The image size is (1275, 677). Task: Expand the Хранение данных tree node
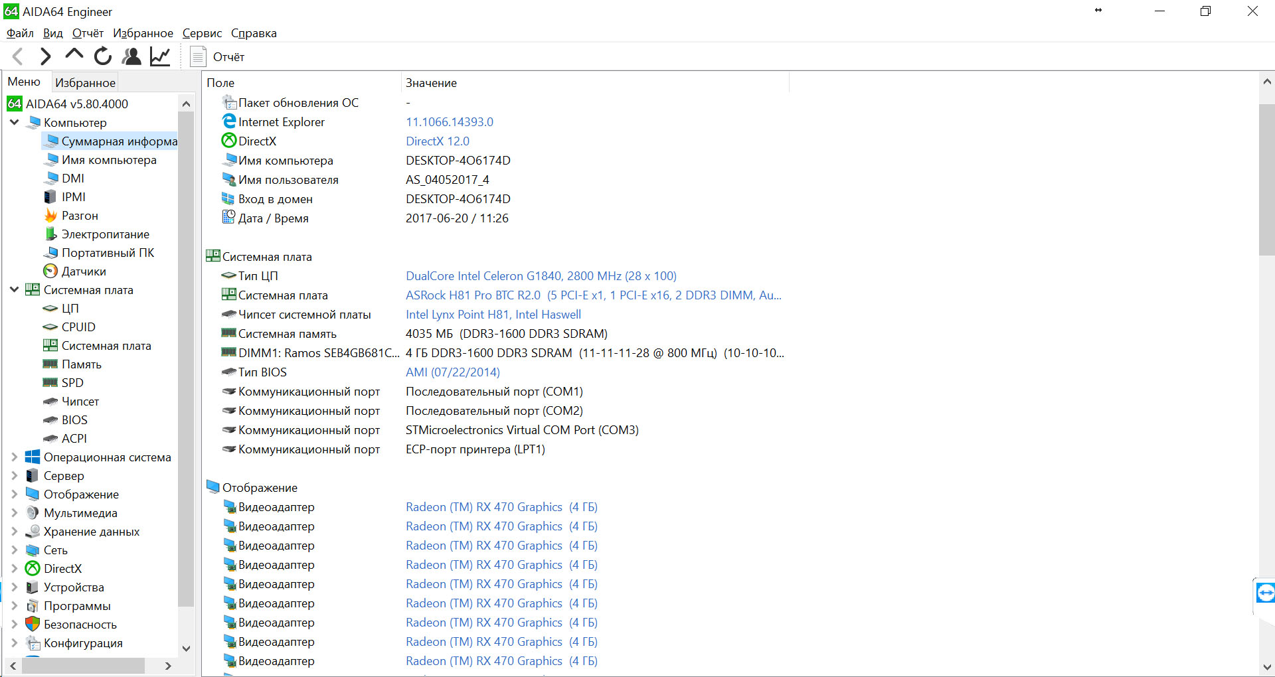(14, 531)
